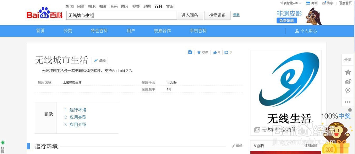Click 搜索词条 button
Screen dimensions: 355x154
tap(217, 15)
